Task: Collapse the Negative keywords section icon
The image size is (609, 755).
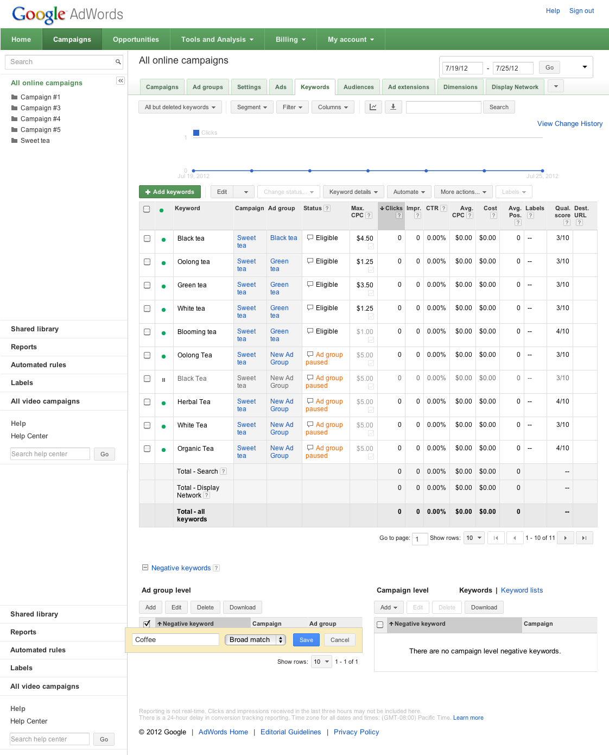Action: coord(145,568)
